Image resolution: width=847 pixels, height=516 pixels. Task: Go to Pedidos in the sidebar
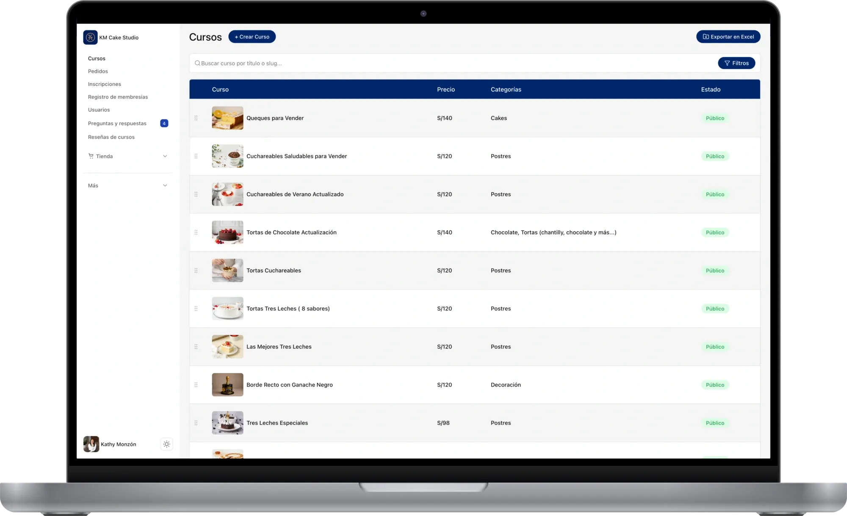click(98, 71)
